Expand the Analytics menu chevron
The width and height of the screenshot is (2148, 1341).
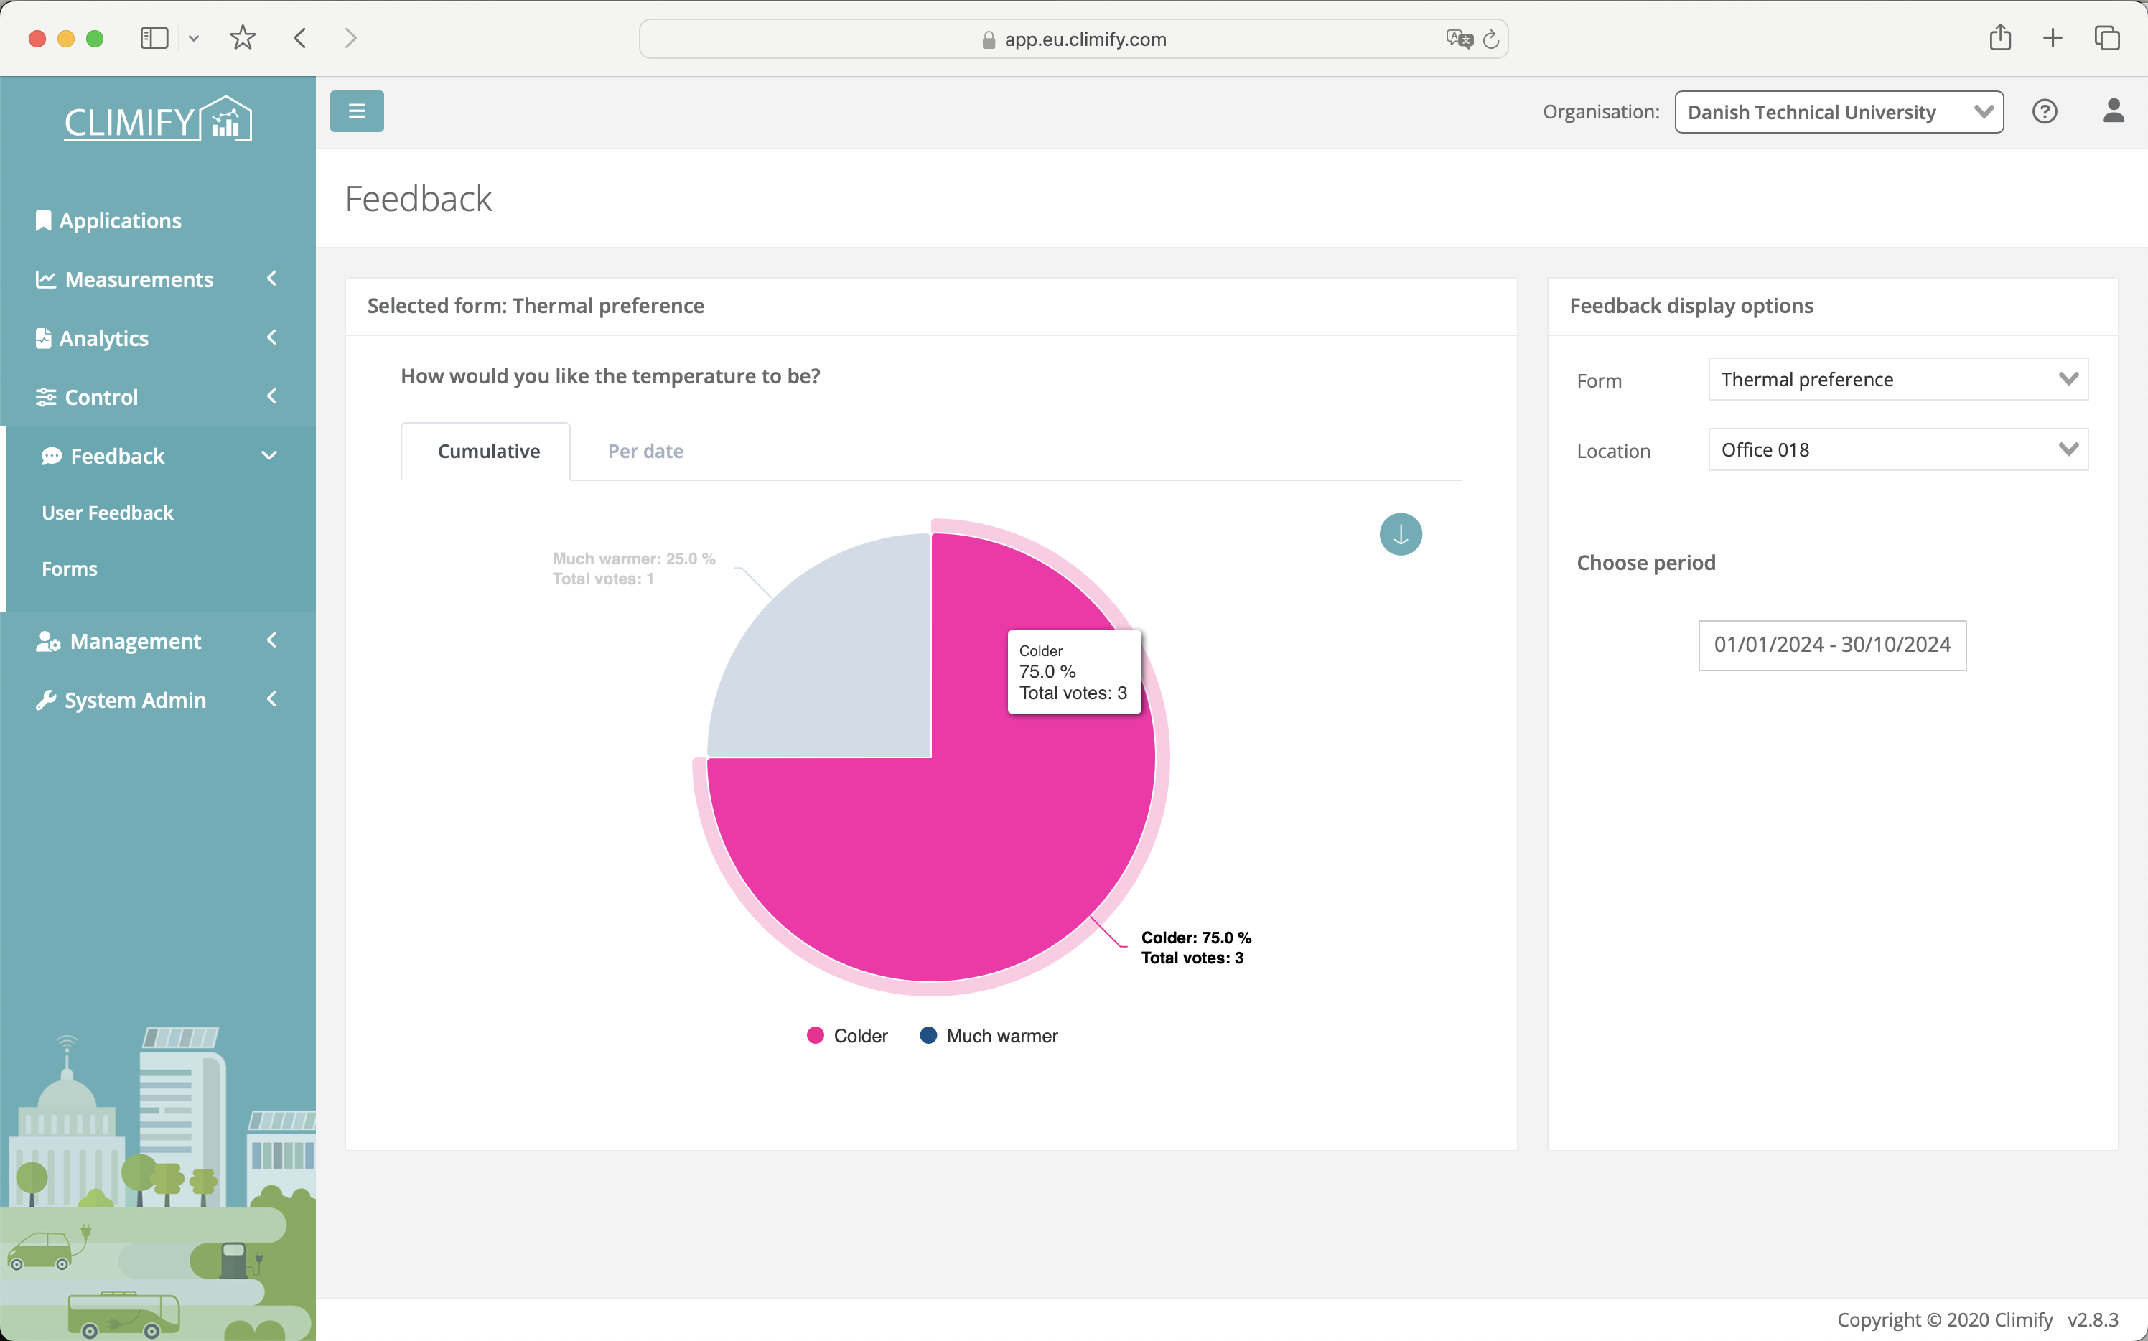271,337
